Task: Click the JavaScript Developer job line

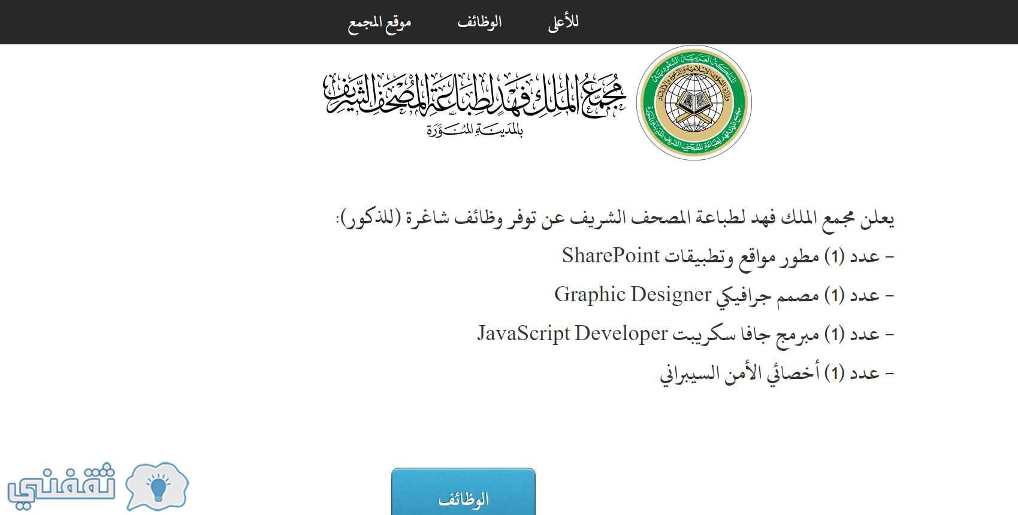Action: click(x=685, y=334)
